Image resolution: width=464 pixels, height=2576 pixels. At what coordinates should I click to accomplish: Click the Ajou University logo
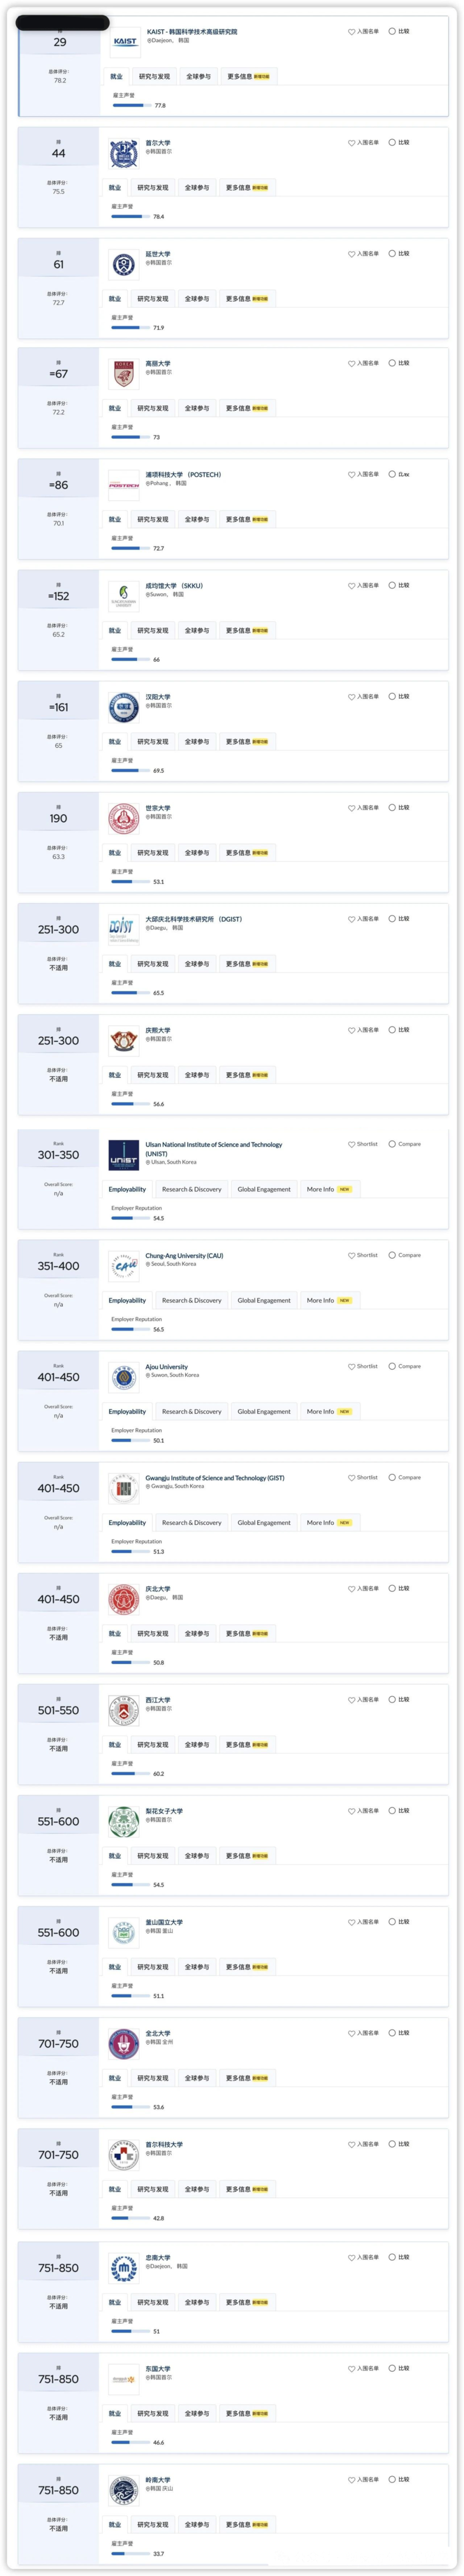[123, 1377]
